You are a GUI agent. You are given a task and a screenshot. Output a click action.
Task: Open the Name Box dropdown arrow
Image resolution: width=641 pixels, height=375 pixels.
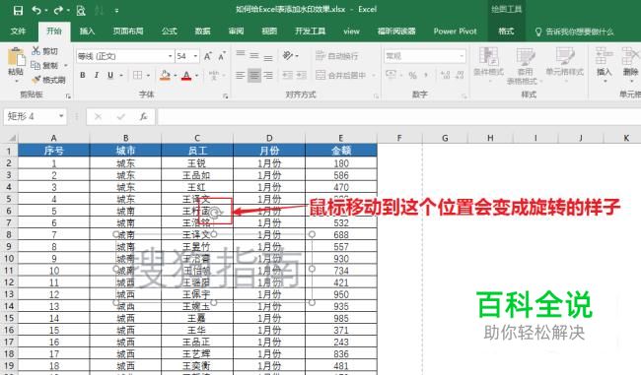(61, 116)
